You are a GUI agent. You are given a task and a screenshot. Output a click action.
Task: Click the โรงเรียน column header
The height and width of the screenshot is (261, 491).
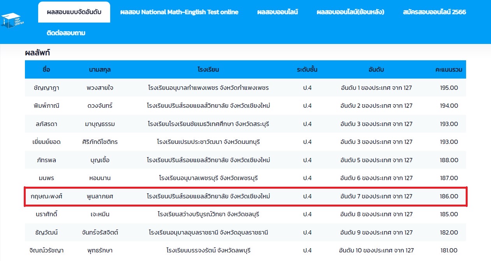(208, 70)
